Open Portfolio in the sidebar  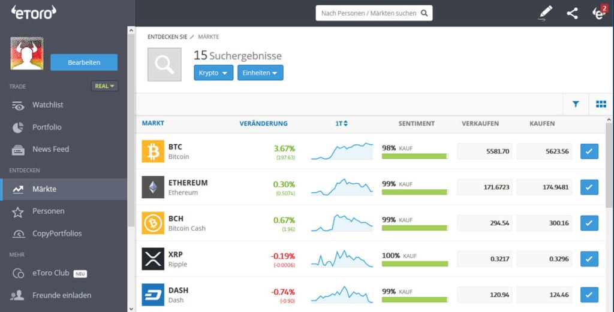tap(47, 127)
